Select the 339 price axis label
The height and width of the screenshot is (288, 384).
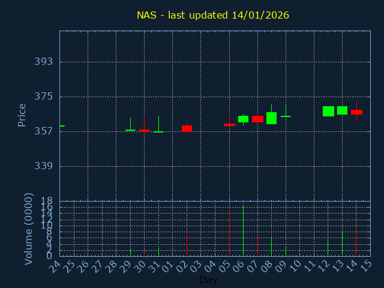point(43,166)
